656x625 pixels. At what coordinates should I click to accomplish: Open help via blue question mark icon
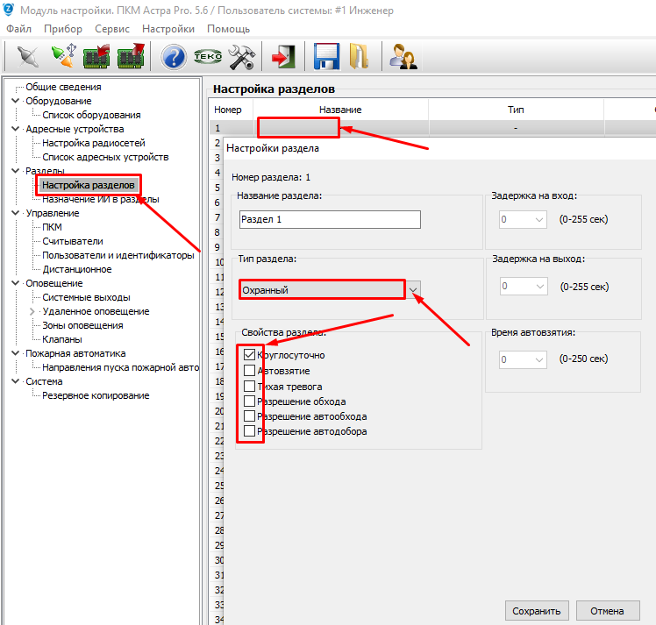(x=174, y=58)
